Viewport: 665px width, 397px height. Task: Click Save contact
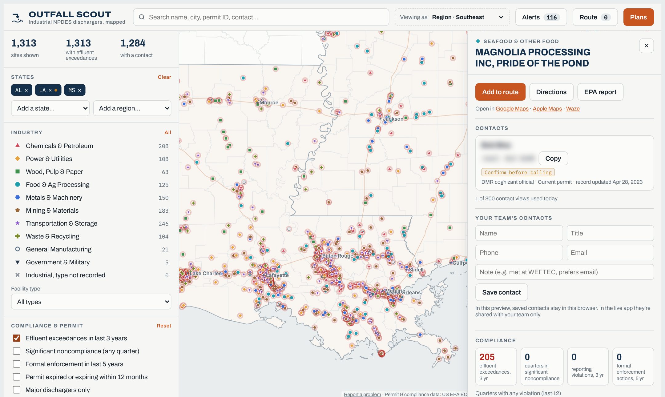coord(502,292)
